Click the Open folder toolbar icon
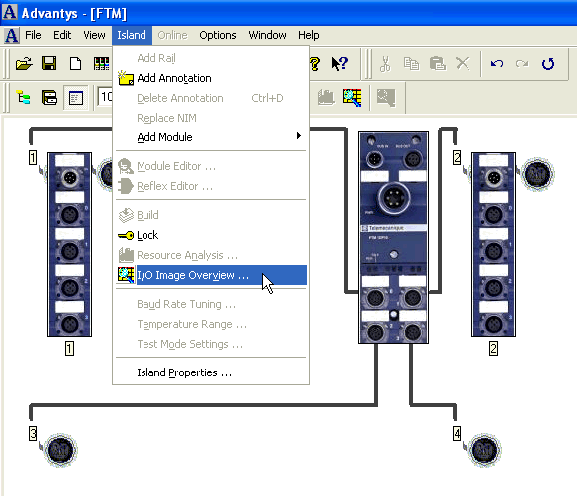Viewport: 577px width, 496px height. point(24,63)
